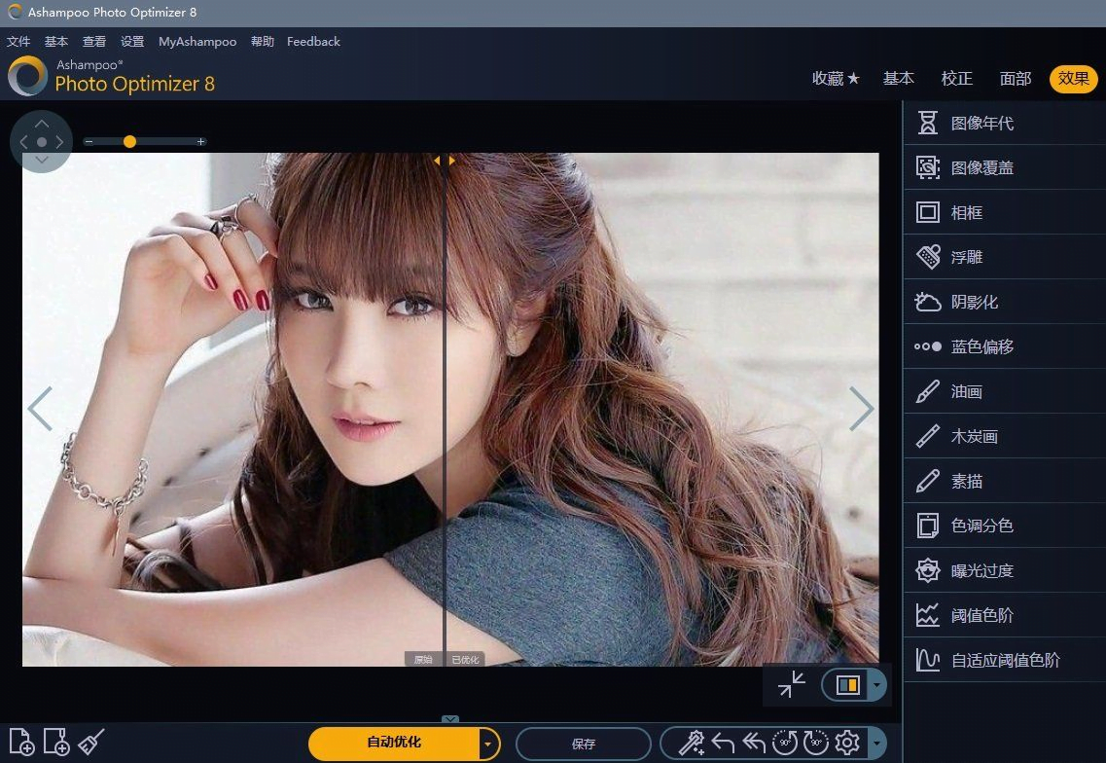Pick the 蓝色偏移 dots icon
1106x763 pixels.
(928, 346)
